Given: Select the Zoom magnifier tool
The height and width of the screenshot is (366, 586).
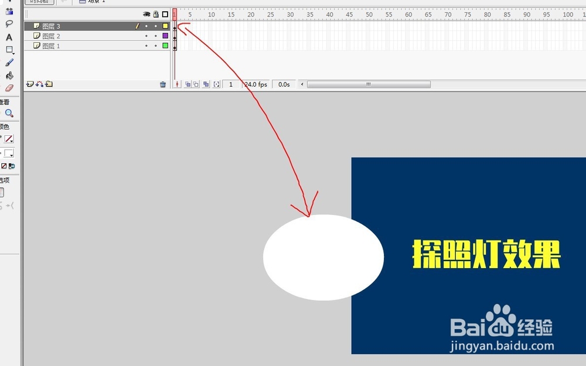Looking at the screenshot, I should point(9,113).
